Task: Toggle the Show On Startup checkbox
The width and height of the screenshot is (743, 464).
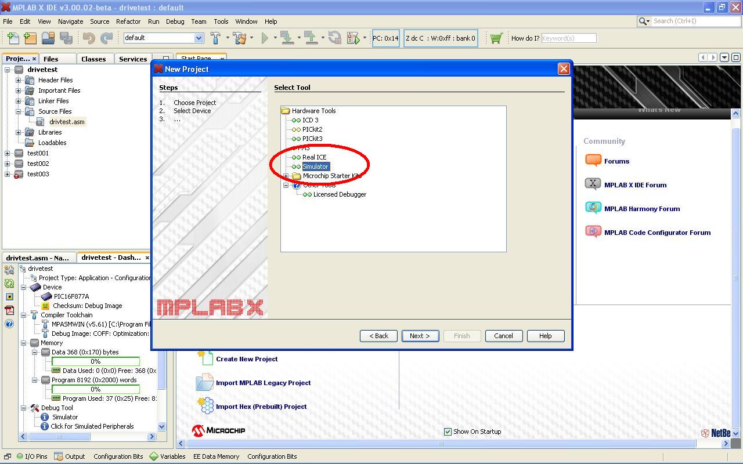Action: pyautogui.click(x=448, y=432)
